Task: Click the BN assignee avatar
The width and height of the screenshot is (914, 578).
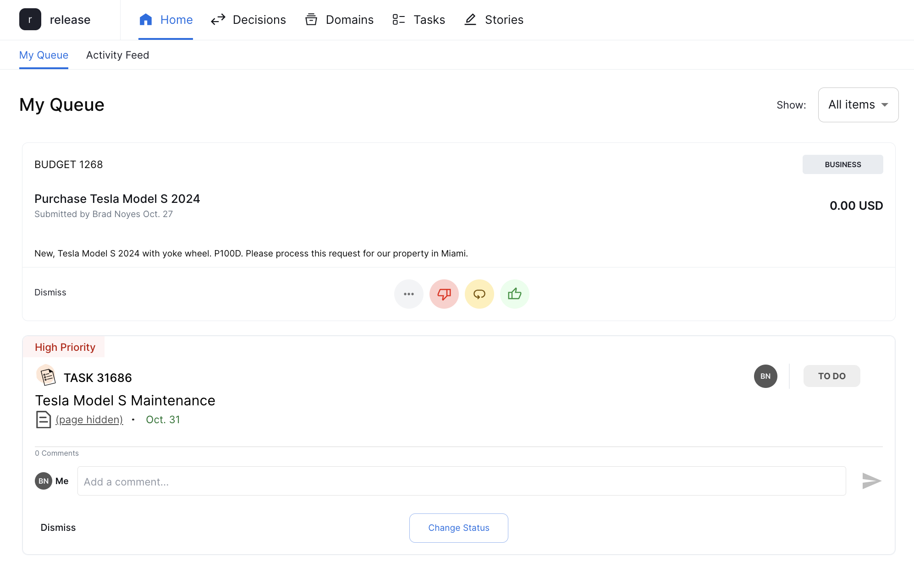Action: pos(765,376)
